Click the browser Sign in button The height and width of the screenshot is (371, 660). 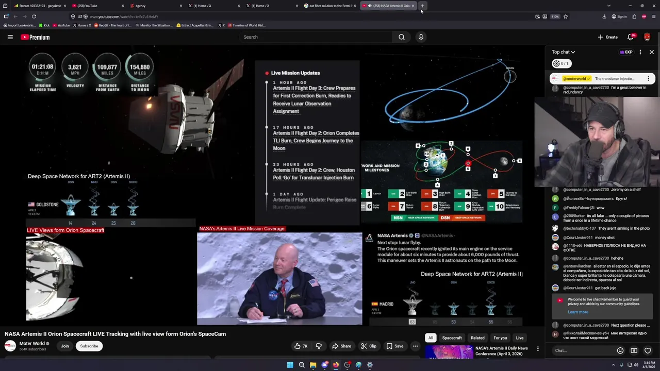tap(619, 16)
